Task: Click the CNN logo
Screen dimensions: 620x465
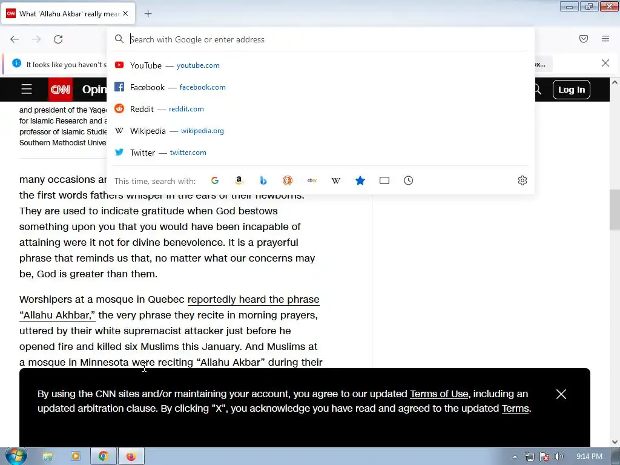Action: point(61,90)
